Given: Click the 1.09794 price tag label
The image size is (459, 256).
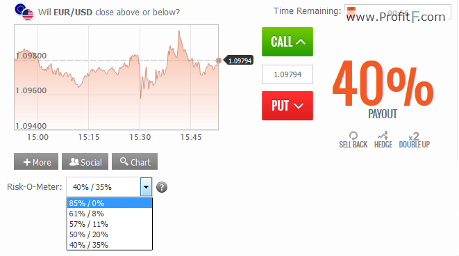Looking at the screenshot, I should pos(239,61).
